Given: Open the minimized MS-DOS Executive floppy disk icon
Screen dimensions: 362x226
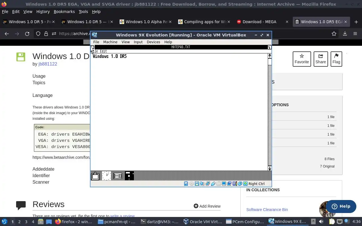Looking at the screenshot, I should pos(129,176).
